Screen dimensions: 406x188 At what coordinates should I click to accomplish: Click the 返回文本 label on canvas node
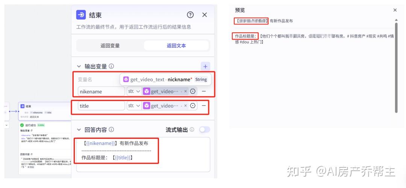pyautogui.click(x=34, y=117)
